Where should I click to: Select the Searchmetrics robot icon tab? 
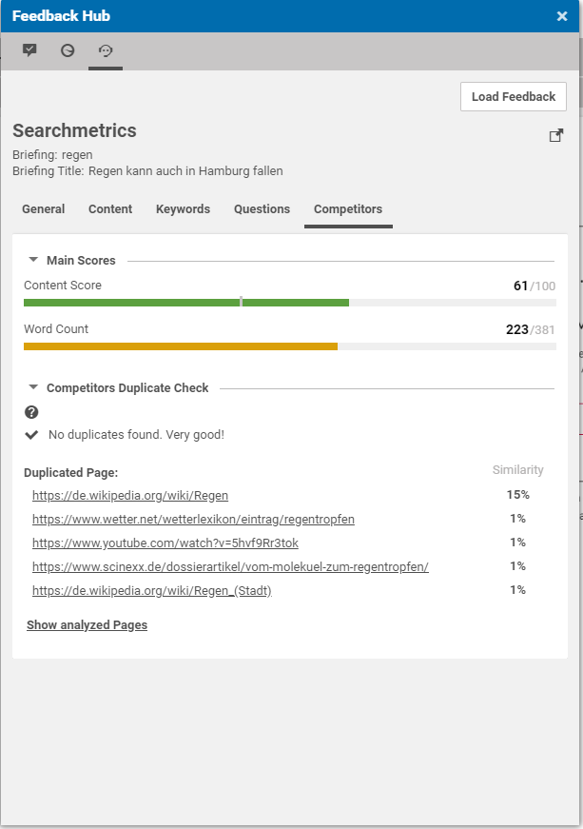(x=106, y=50)
